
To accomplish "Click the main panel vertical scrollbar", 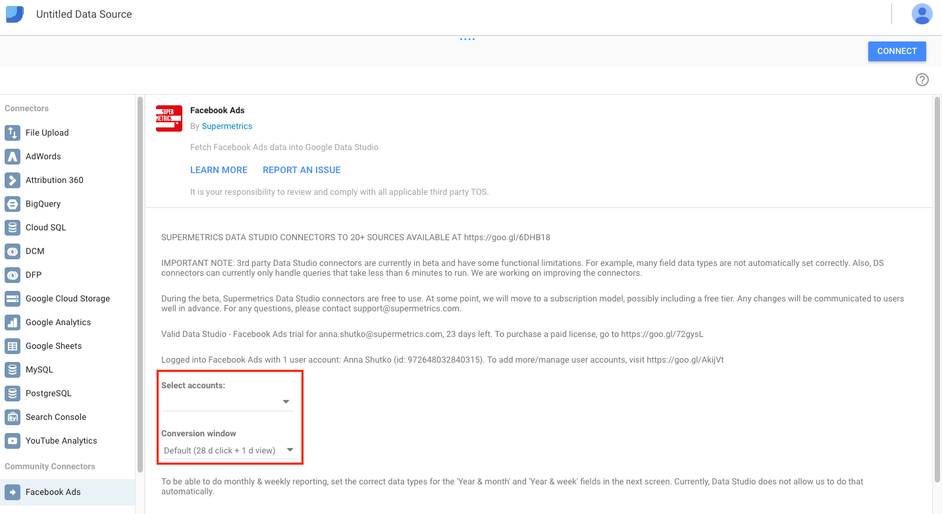I will 937,290.
